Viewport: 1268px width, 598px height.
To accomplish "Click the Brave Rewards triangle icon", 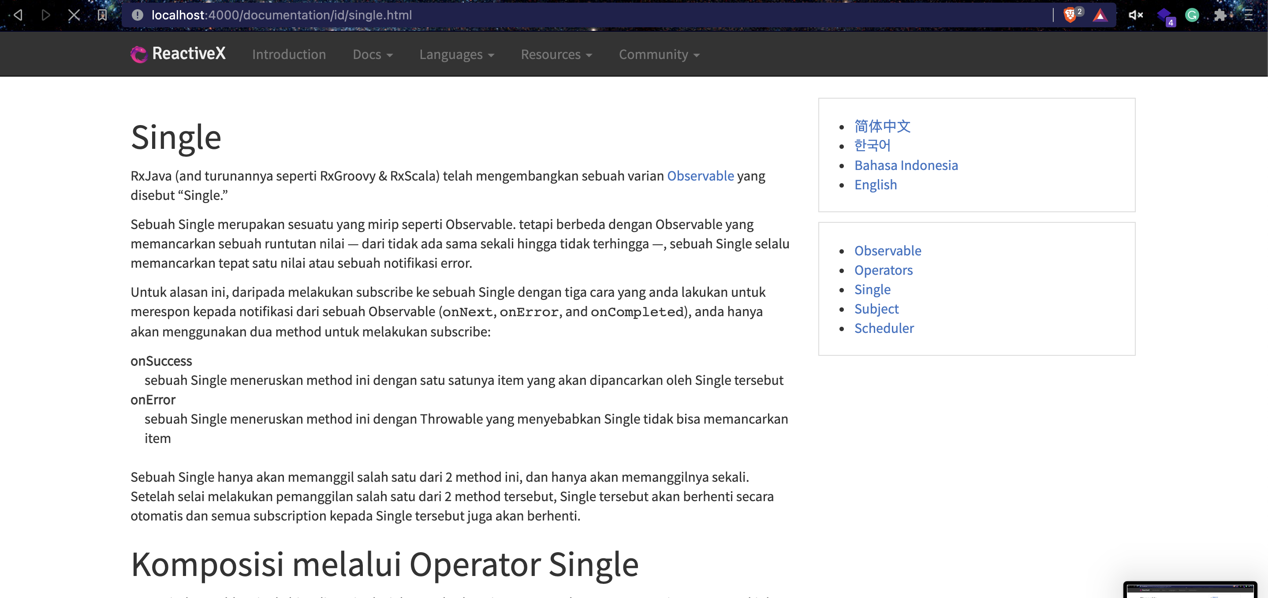I will click(x=1100, y=15).
